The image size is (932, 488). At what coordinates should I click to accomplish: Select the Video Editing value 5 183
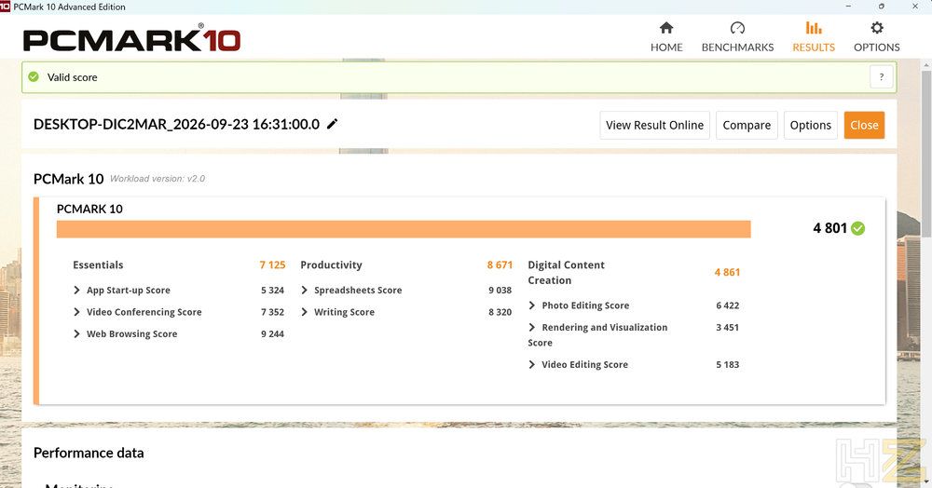click(x=728, y=365)
